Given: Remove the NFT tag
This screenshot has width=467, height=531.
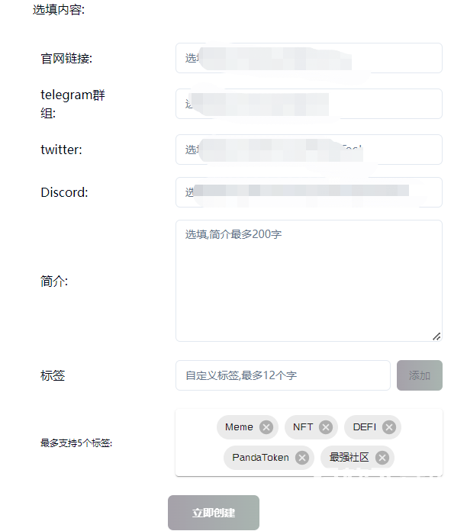Looking at the screenshot, I should 326,427.
